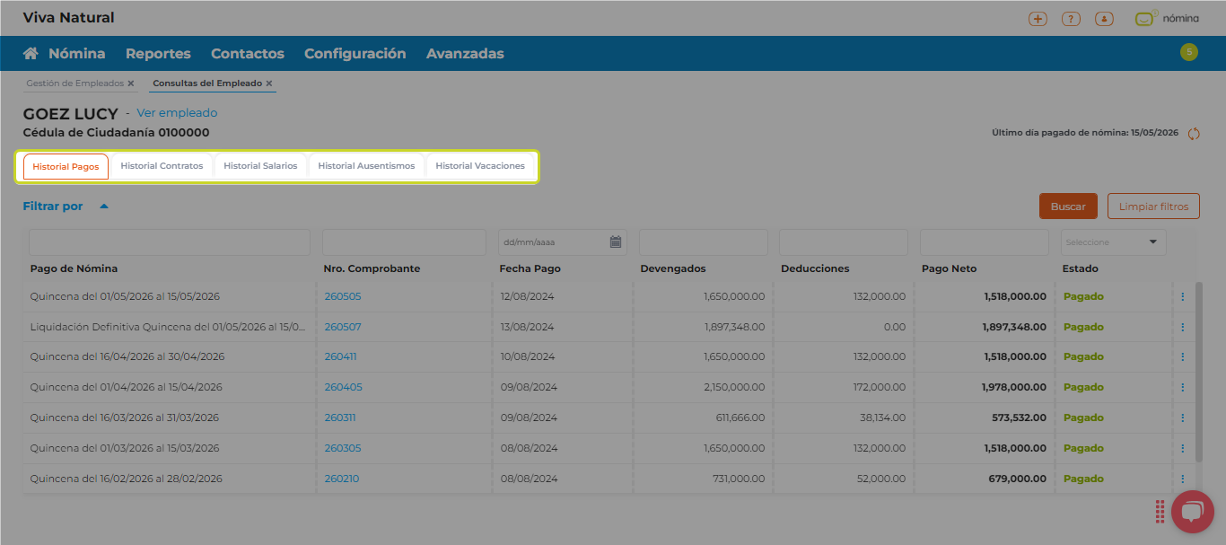1226x545 pixels.
Task: Open the Nómina menu
Action: pyautogui.click(x=76, y=54)
